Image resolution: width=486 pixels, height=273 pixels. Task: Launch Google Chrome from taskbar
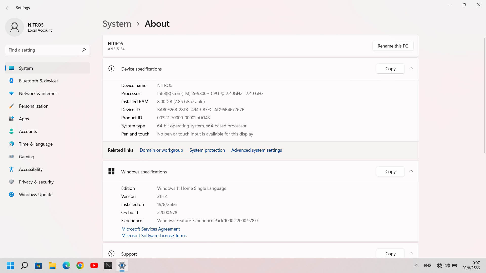tap(80, 265)
